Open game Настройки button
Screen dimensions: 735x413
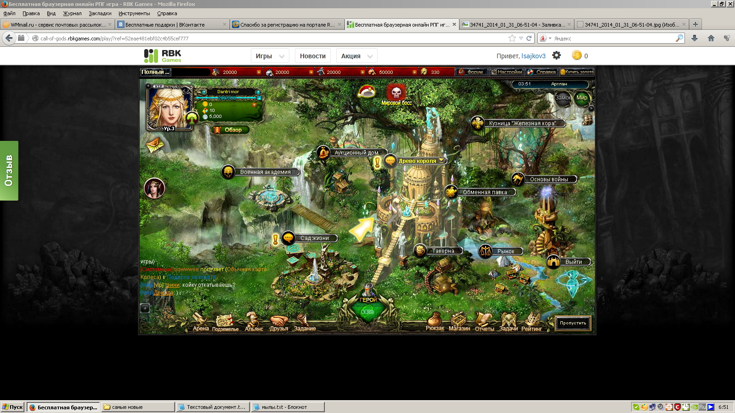[506, 72]
